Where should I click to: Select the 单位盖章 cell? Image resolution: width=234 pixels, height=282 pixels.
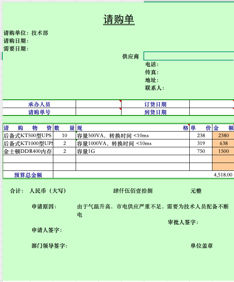click(201, 246)
